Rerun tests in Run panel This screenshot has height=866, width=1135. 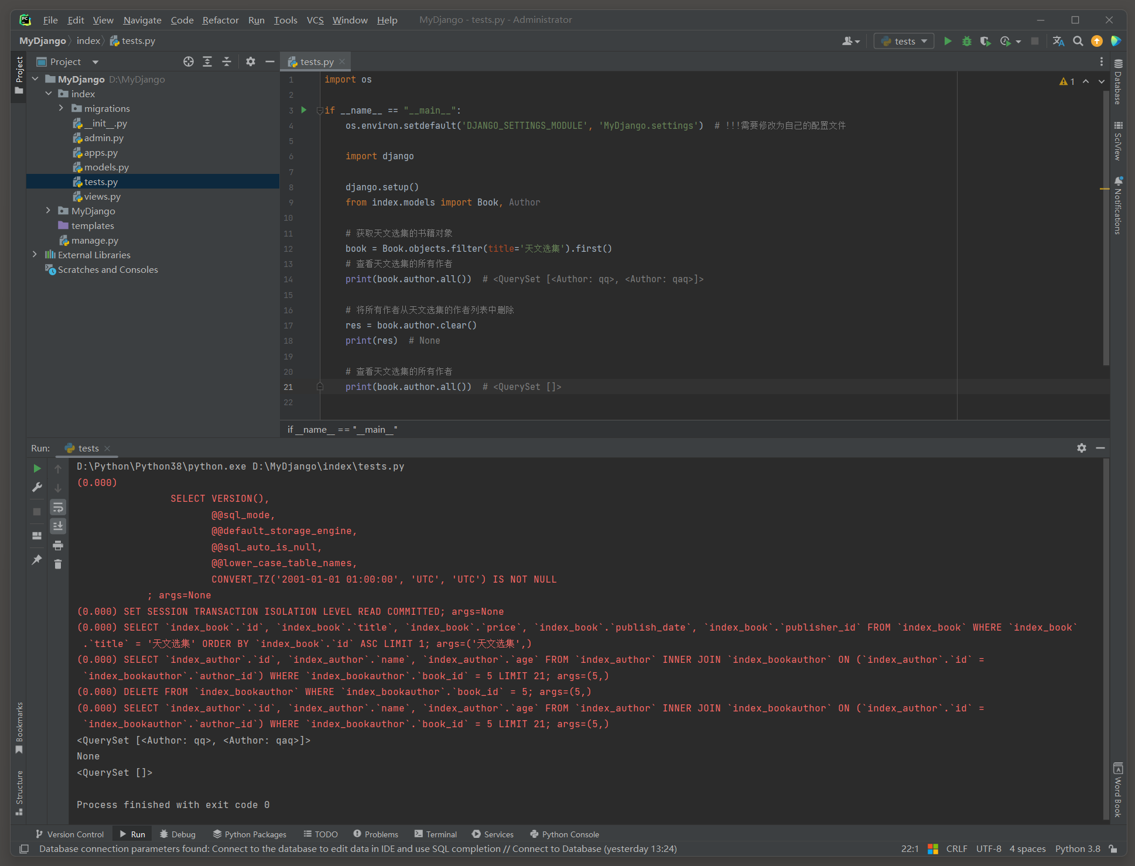[37, 468]
